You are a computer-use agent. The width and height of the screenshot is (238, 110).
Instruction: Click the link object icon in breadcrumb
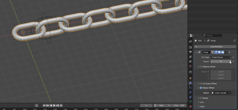tap(196, 41)
